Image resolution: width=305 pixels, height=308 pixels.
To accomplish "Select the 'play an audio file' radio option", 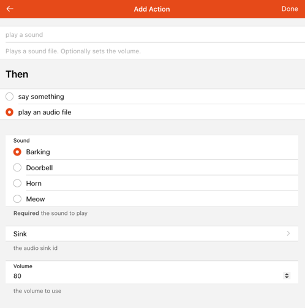I will coord(9,112).
